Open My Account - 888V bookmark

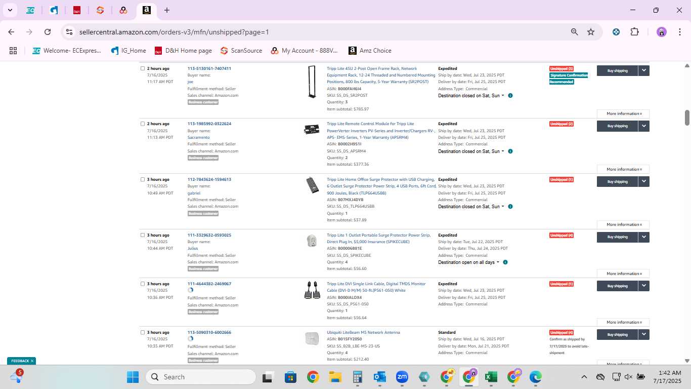[x=304, y=51]
